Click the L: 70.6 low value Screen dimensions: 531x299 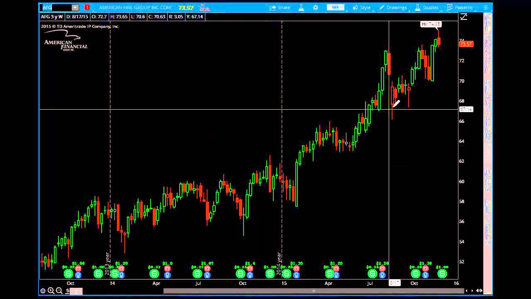click(x=138, y=17)
